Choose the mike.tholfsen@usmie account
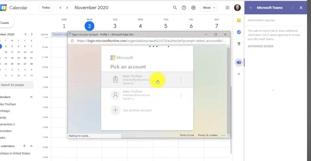311x161 pixels. click(147, 80)
